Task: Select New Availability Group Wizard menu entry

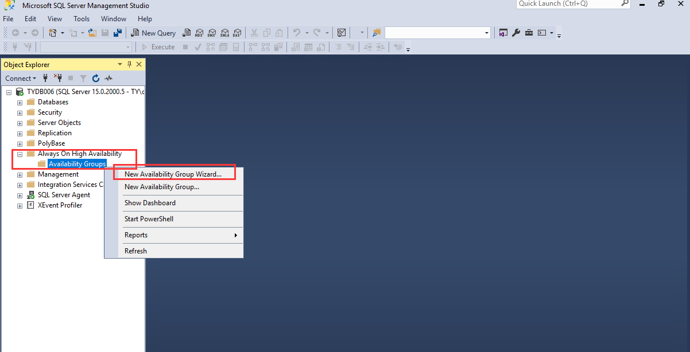Action: tap(173, 174)
